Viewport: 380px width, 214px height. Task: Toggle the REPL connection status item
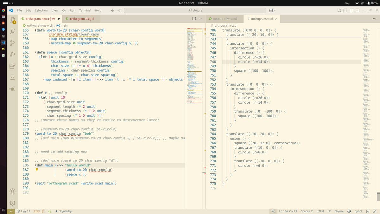pos(38,211)
